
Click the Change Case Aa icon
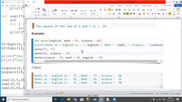[x=144, y=10]
